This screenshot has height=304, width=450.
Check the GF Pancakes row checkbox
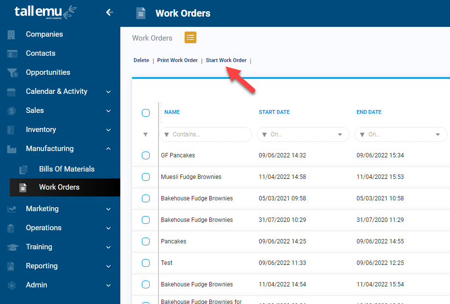click(x=146, y=155)
